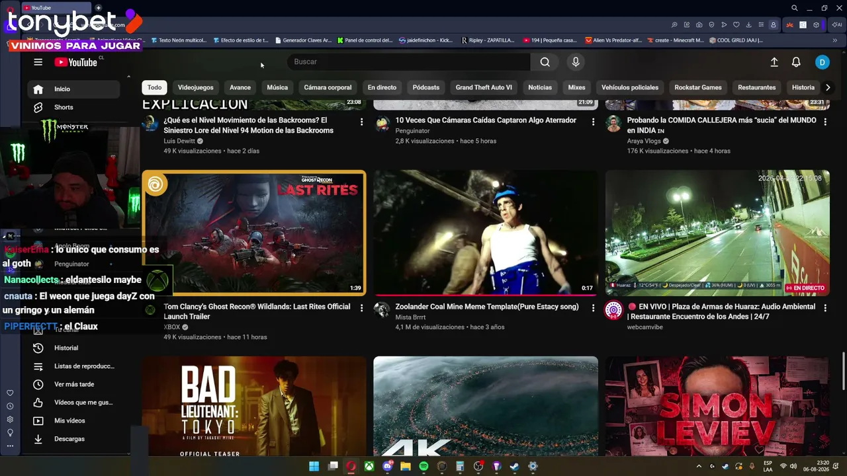Open File Explorer from the taskbar
This screenshot has width=847, height=476.
(406, 466)
